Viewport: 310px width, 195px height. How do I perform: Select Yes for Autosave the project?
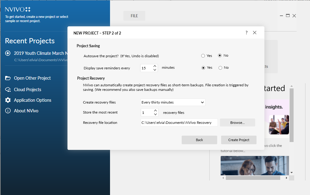pyautogui.click(x=203, y=56)
